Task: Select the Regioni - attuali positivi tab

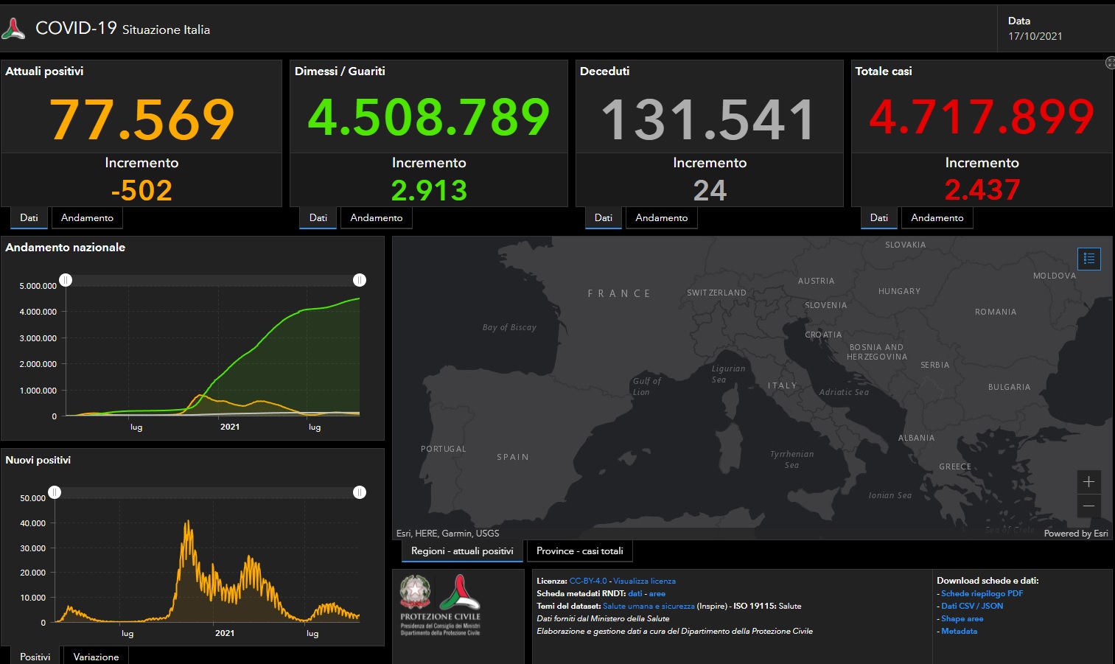Action: coord(462,551)
